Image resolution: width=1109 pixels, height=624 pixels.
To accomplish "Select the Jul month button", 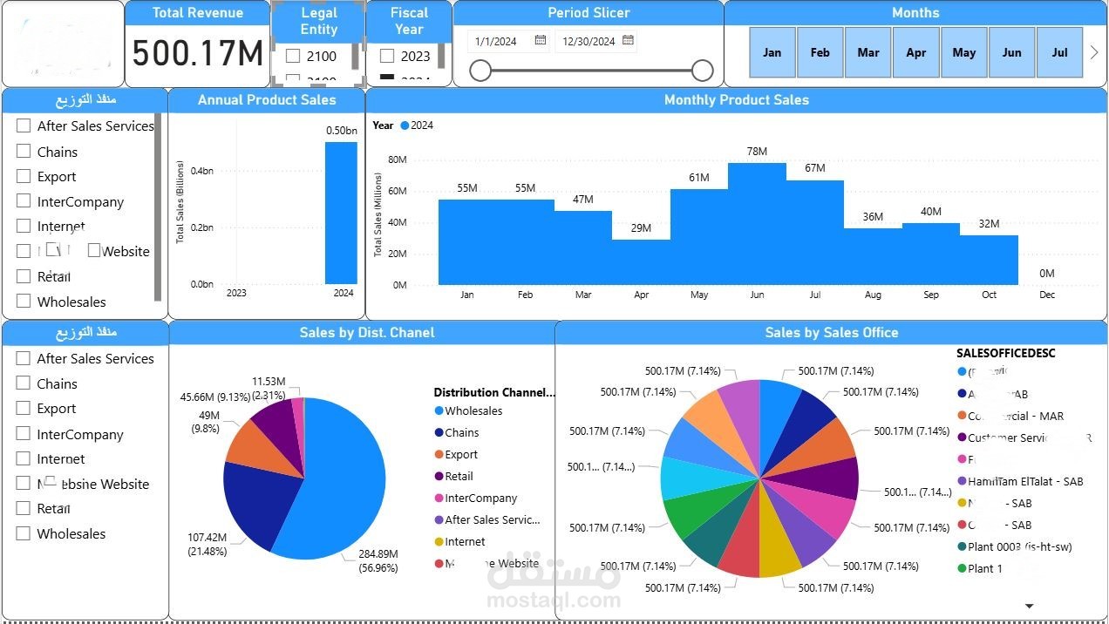I will [1059, 52].
